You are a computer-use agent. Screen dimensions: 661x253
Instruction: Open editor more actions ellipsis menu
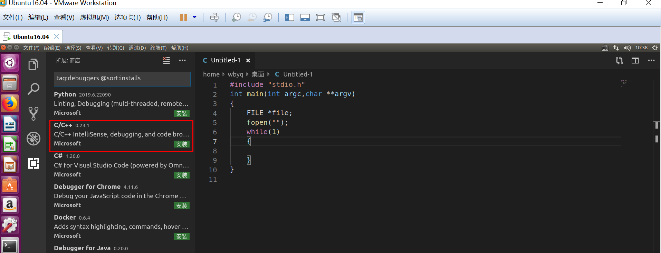[651, 61]
